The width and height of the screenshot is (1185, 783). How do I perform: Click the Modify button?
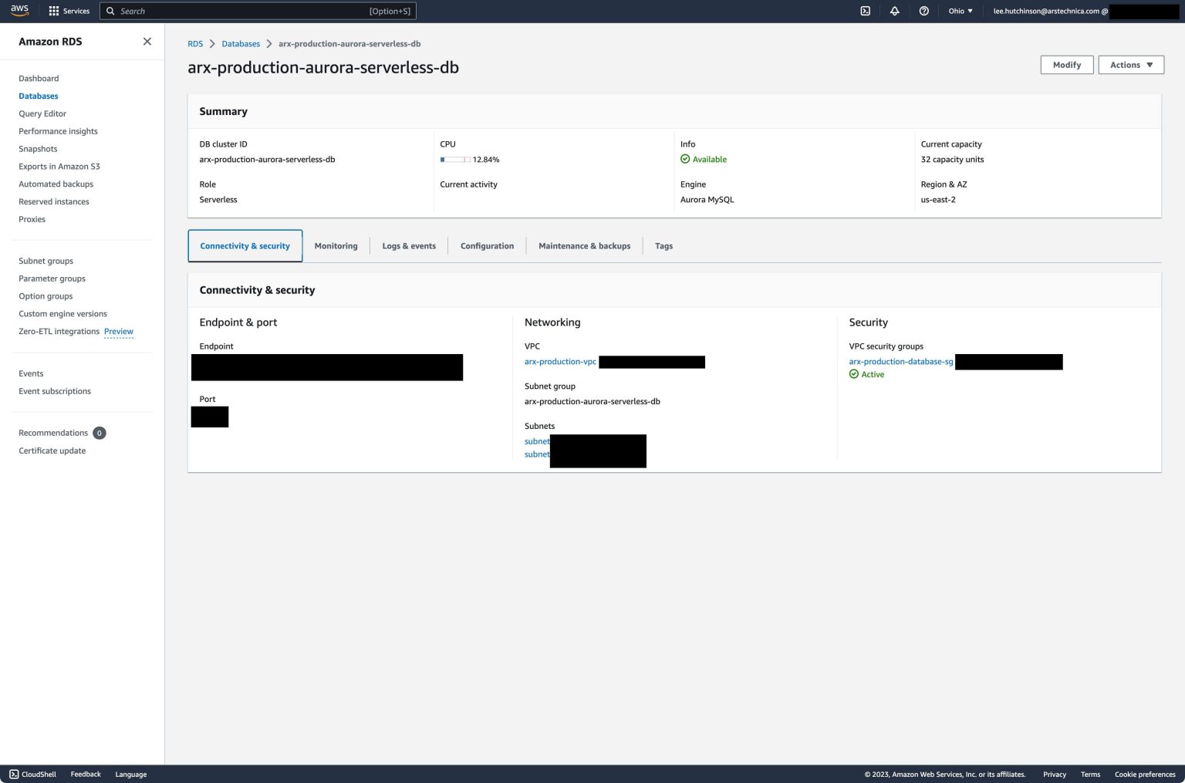point(1067,65)
